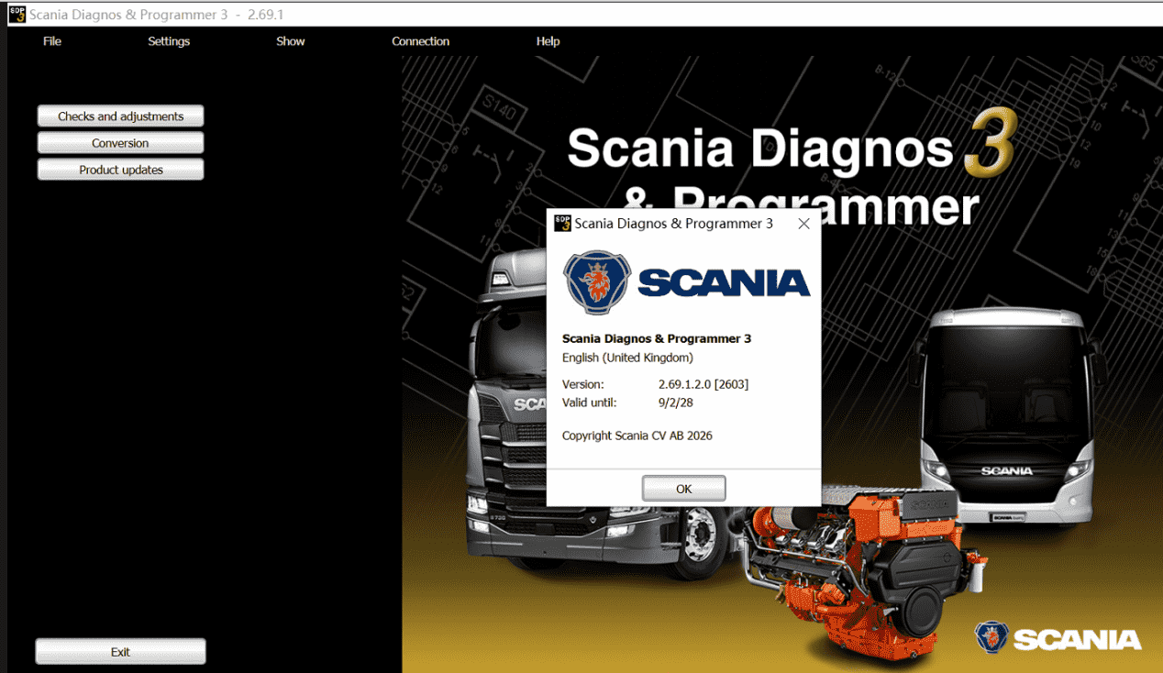Click the SDP3 app icon in main title bar
The width and height of the screenshot is (1163, 673).
(17, 14)
